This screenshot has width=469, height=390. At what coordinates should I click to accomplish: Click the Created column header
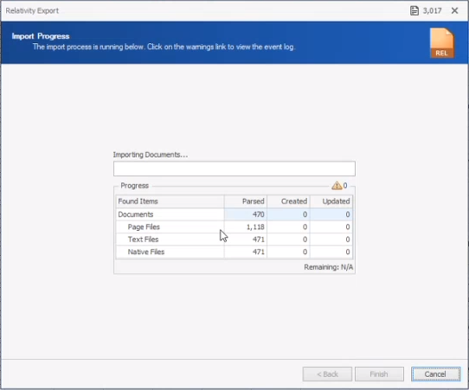288,201
